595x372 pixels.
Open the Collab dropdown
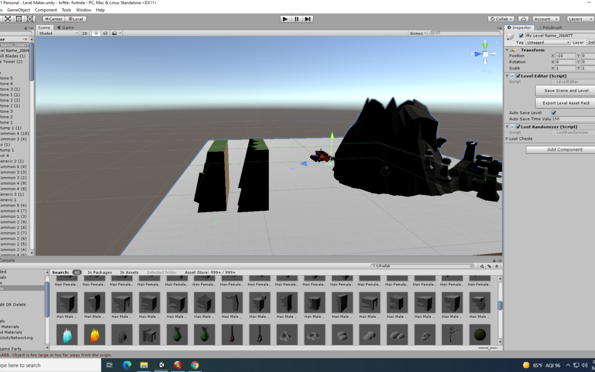[x=501, y=19]
